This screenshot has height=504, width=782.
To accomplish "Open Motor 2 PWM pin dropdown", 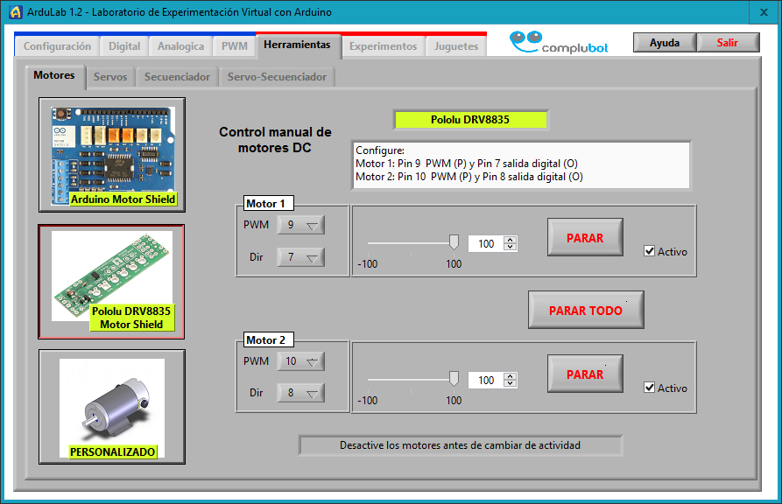I will point(300,361).
